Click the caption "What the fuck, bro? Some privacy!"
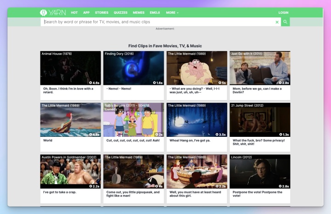Screen dimensions: 331x214 [258, 142]
